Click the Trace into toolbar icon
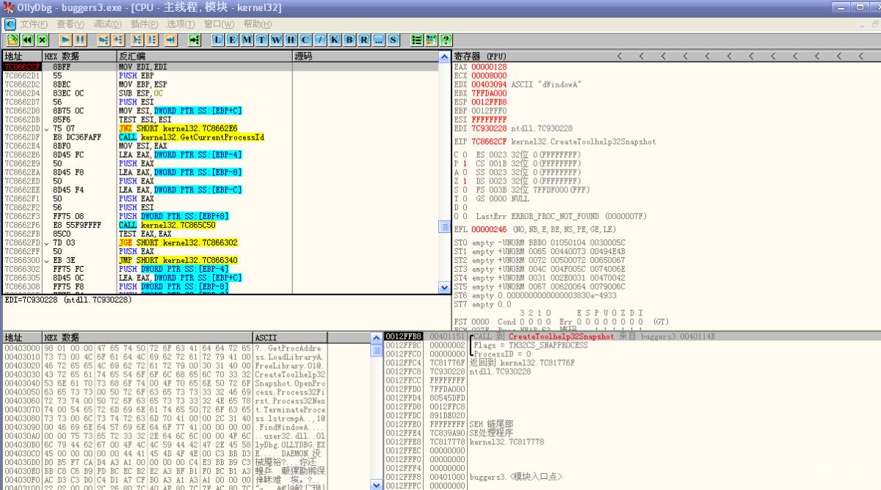881x490 pixels. click(137, 40)
